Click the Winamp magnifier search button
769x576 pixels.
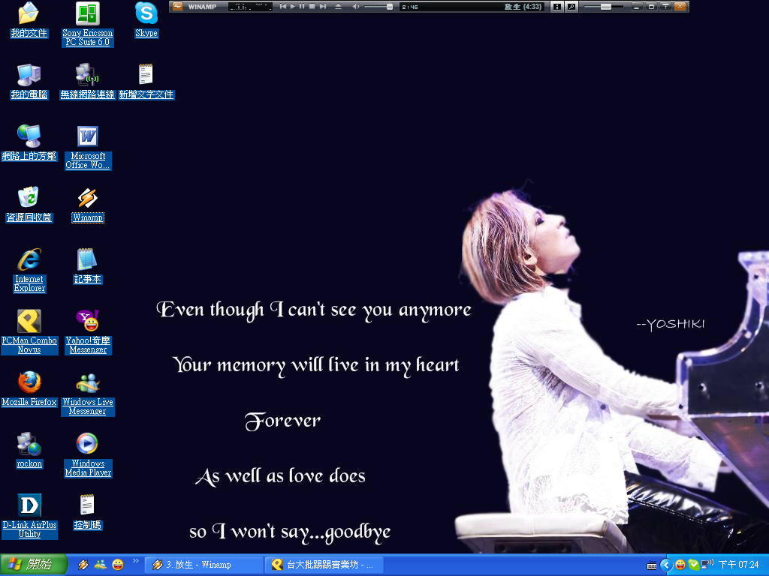click(571, 6)
